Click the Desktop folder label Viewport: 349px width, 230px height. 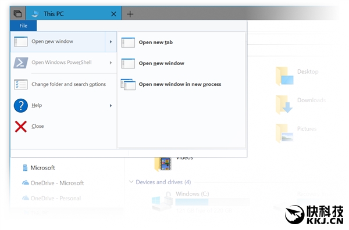pos(308,71)
